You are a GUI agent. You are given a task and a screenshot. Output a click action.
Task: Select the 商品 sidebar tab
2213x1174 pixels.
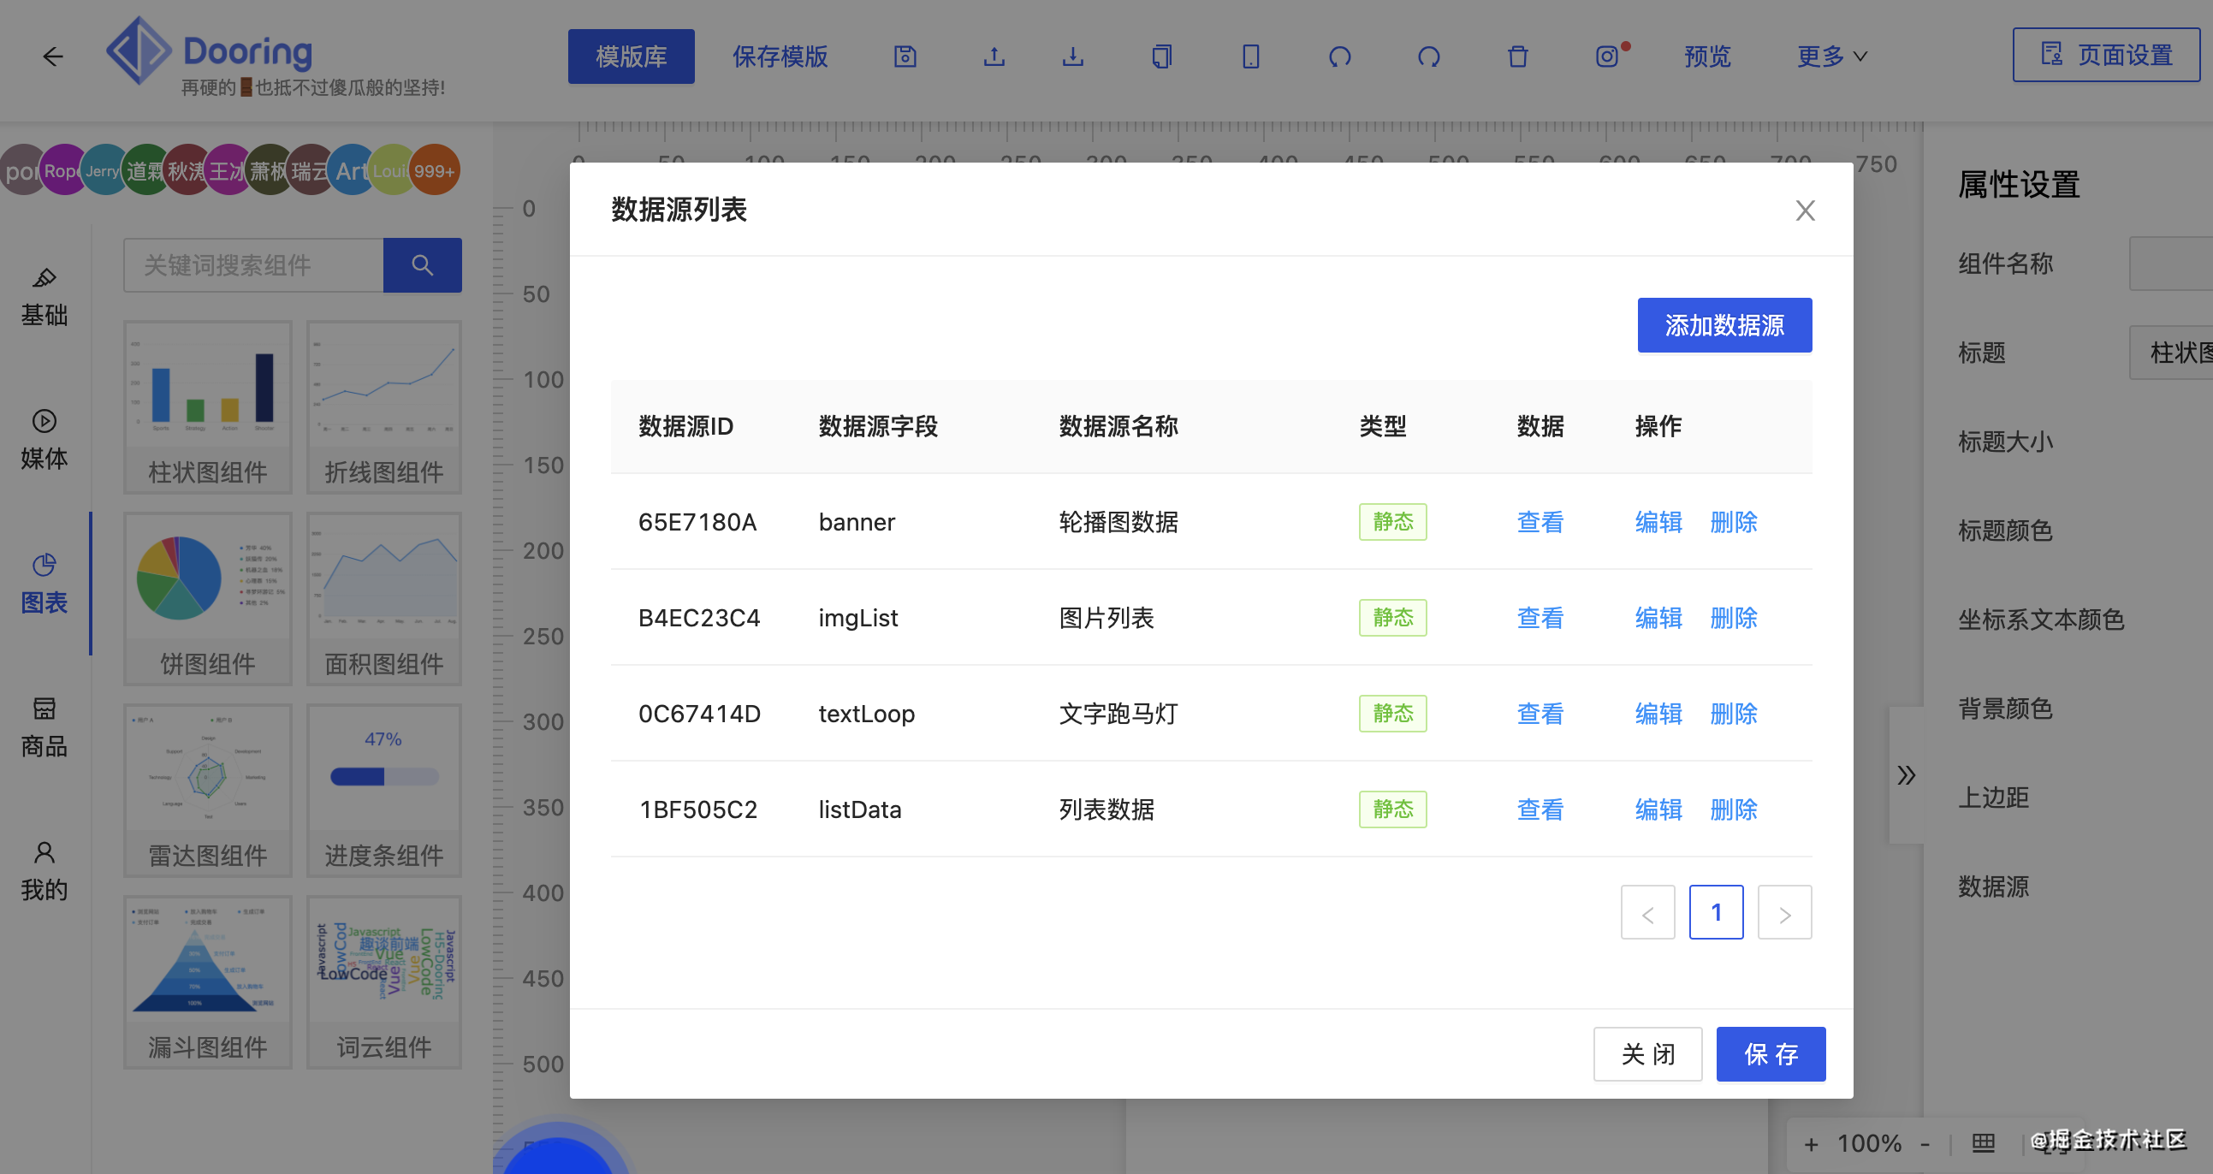tap(44, 727)
